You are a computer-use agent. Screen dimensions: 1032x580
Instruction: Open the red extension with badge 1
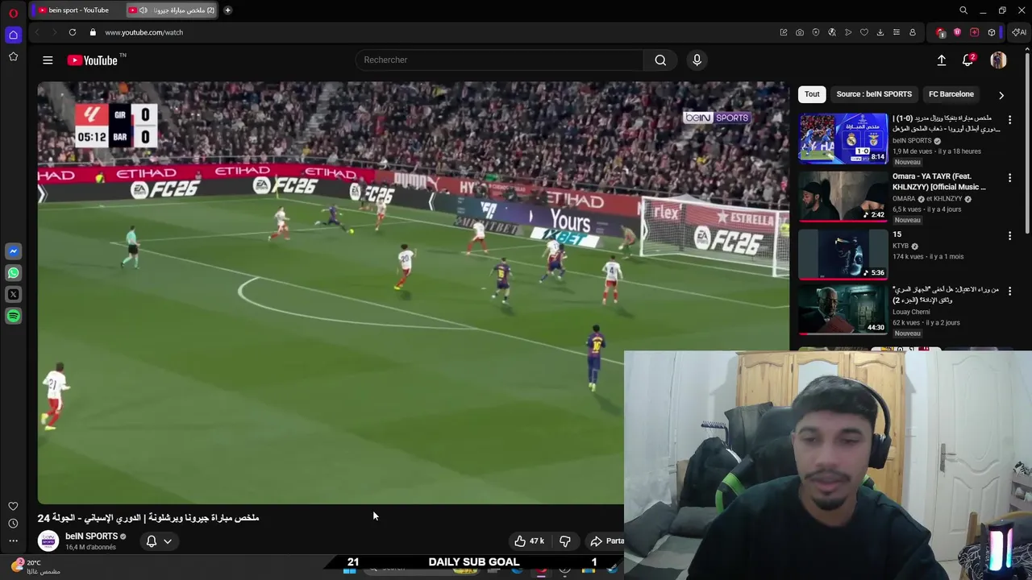coord(940,32)
